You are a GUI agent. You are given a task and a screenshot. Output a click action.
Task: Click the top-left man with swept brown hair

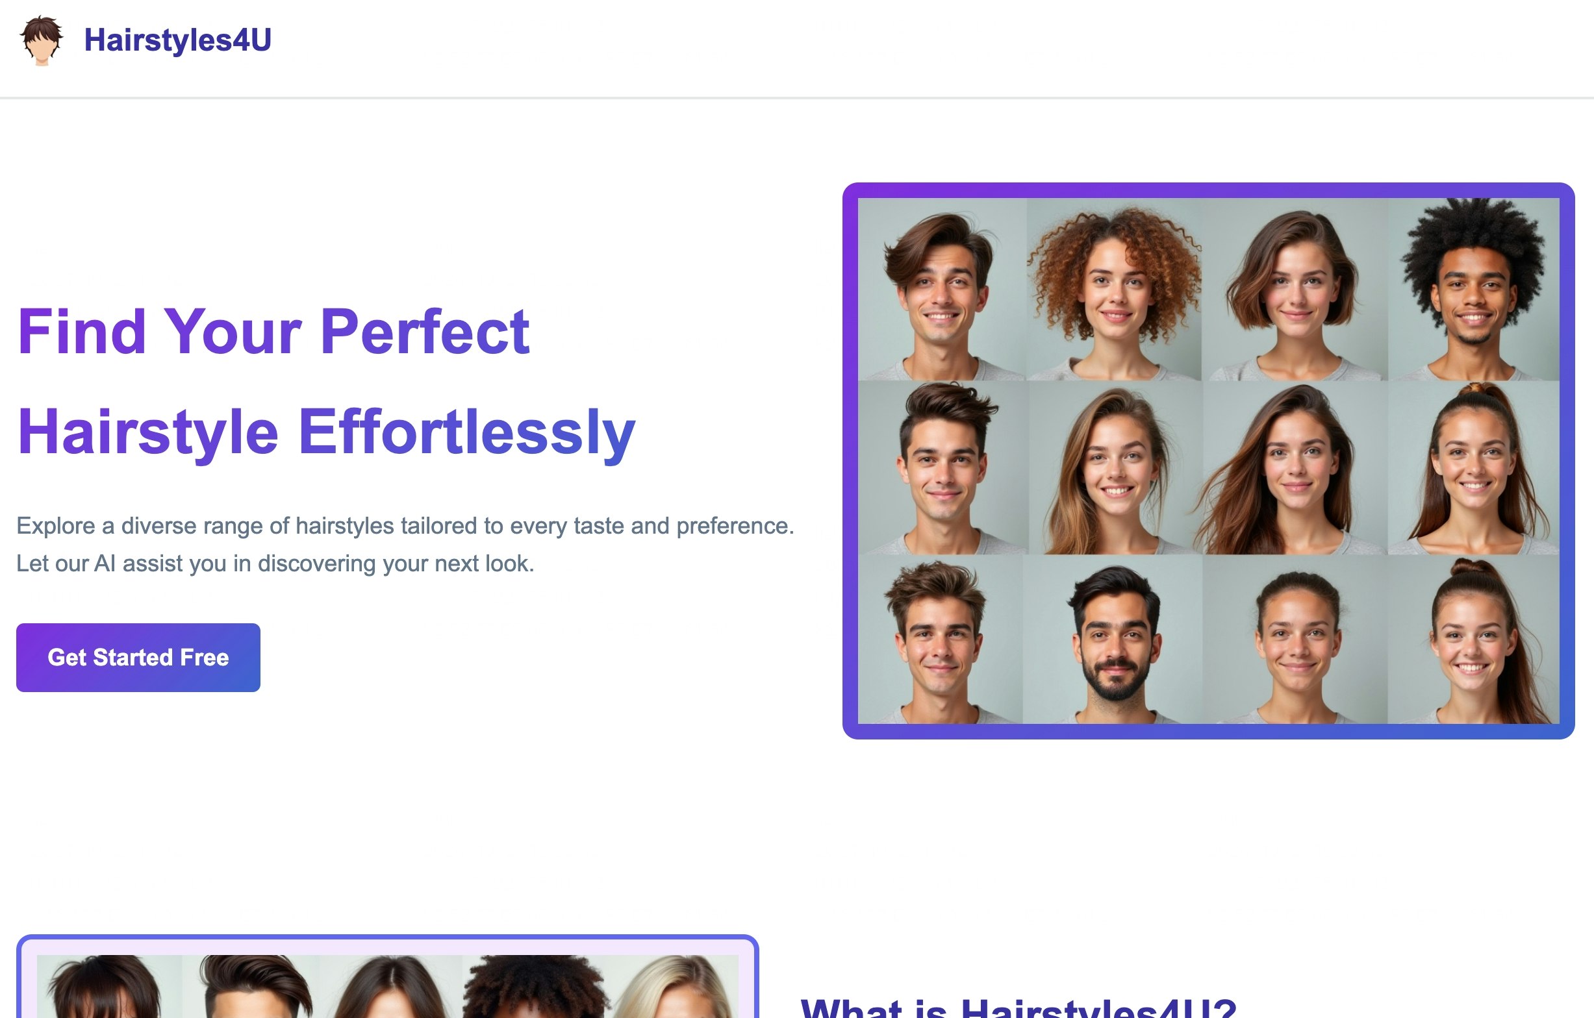pos(942,289)
